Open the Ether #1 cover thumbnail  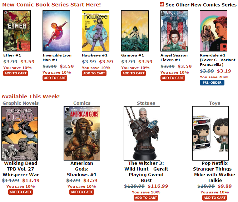pyautogui.click(x=17, y=31)
